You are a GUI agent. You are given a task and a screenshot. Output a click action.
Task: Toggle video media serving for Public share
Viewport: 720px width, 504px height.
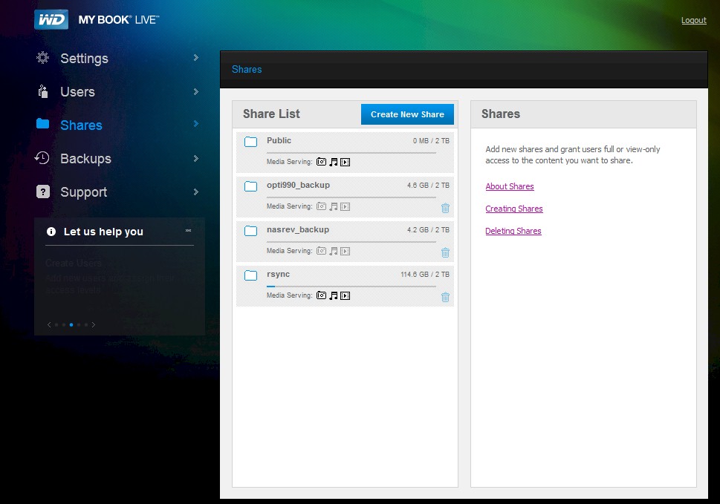pyautogui.click(x=346, y=162)
